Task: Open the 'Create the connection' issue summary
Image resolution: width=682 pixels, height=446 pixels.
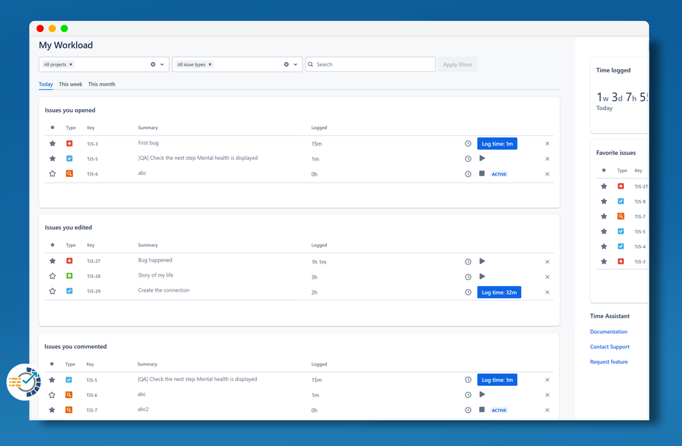Action: 163,290
